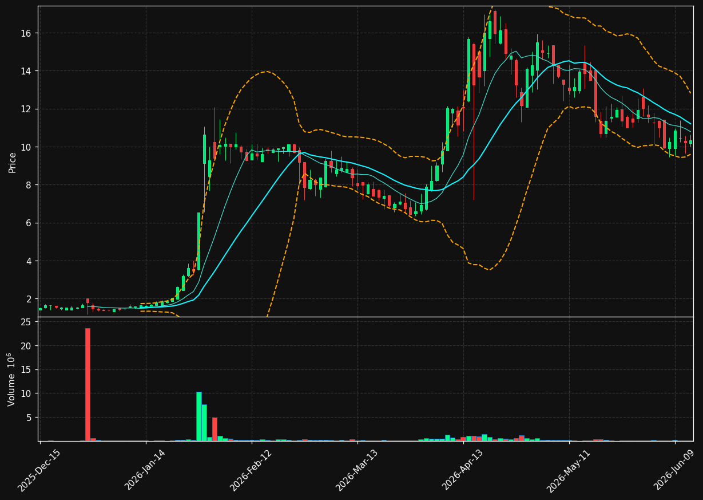Click the tallest red volume bar
Image resolution: width=703 pixels, height=500 pixels.
[88, 384]
